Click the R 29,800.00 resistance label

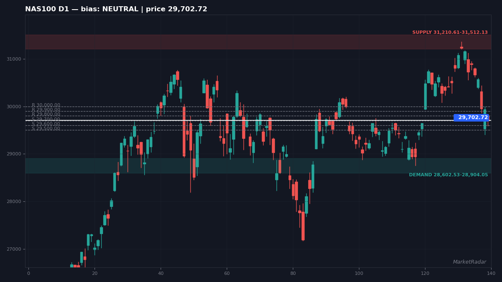pyautogui.click(x=46, y=114)
